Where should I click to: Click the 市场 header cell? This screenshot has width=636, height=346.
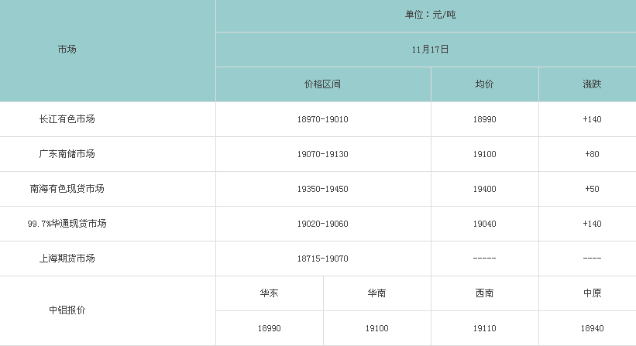67,50
